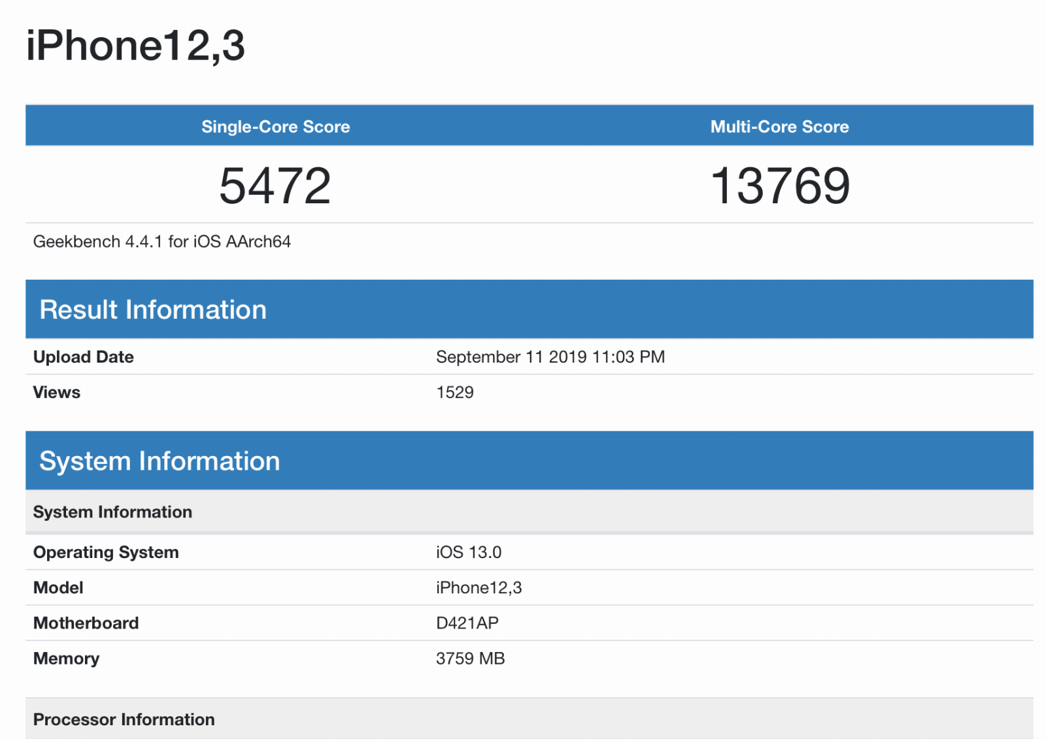Screen dimensions: 1046x739
Task: Select the Multi-Core Score header
Action: pyautogui.click(x=780, y=127)
